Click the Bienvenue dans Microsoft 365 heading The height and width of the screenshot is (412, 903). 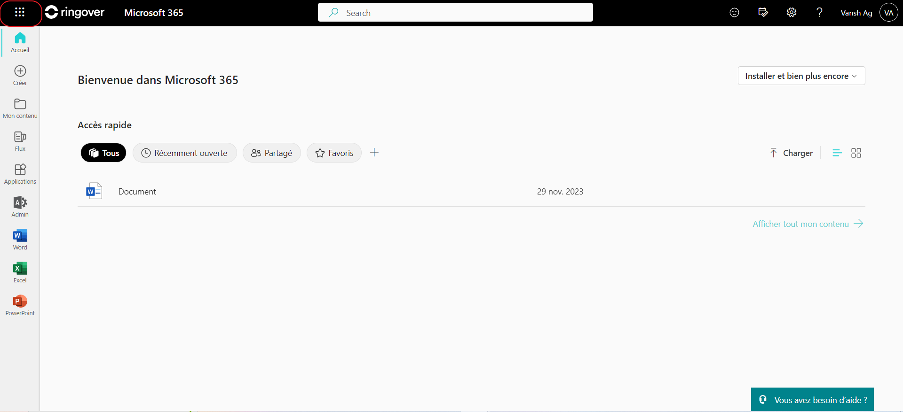[158, 80]
